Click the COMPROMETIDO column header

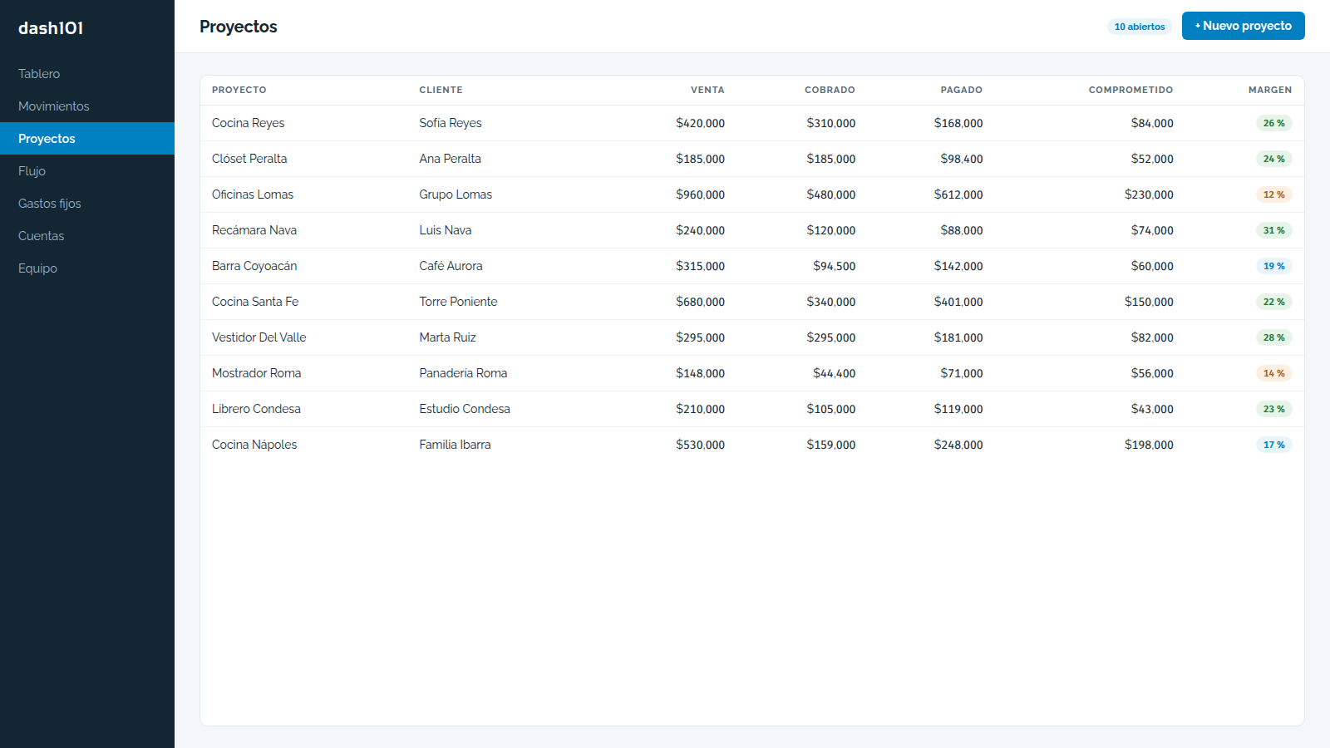pos(1130,90)
